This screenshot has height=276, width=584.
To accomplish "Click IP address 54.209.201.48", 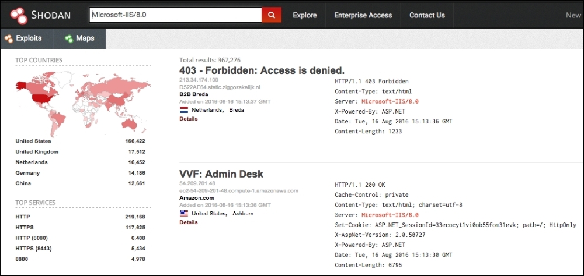I will click(x=197, y=183).
